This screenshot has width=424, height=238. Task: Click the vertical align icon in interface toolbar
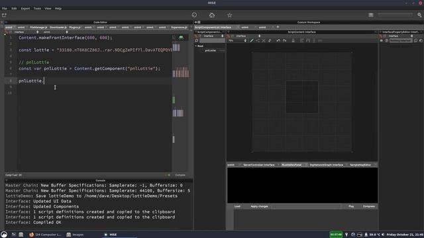pos(314,40)
